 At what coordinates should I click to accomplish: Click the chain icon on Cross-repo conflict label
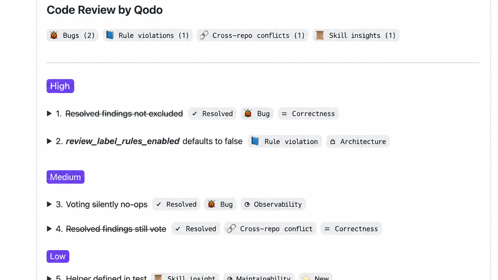(231, 228)
